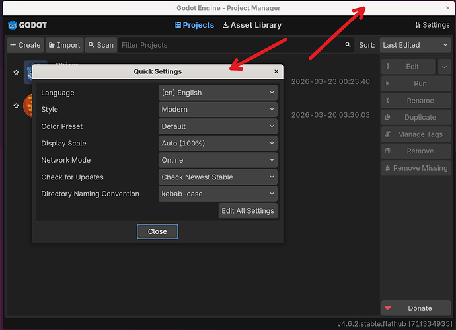This screenshot has width=456, height=330.
Task: Click the Run project button
Action: tap(416, 83)
